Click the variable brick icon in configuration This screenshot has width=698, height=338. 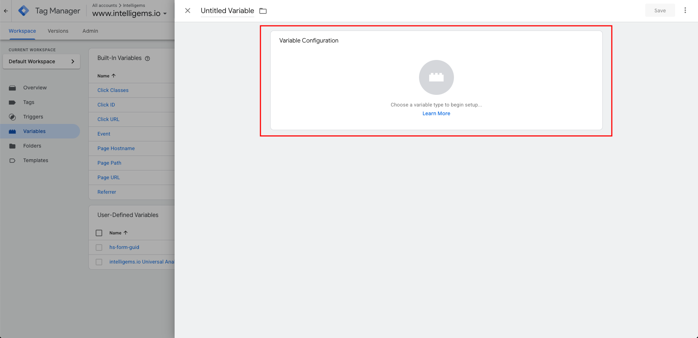click(436, 77)
